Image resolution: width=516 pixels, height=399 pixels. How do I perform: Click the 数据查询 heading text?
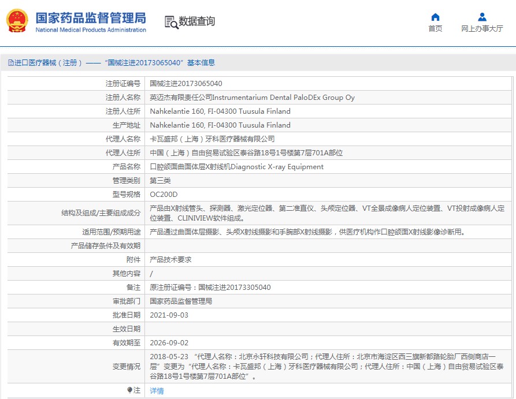197,21
